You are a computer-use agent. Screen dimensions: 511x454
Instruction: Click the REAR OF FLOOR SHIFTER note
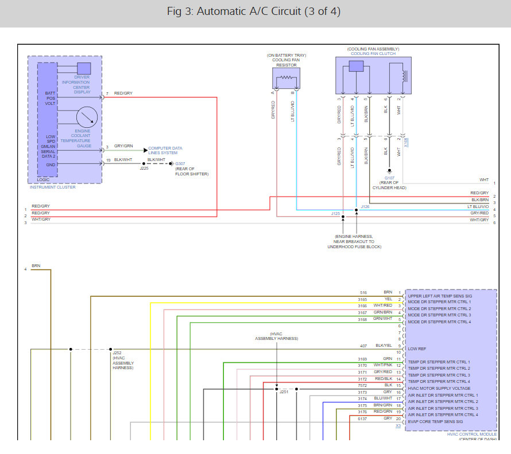(x=192, y=171)
